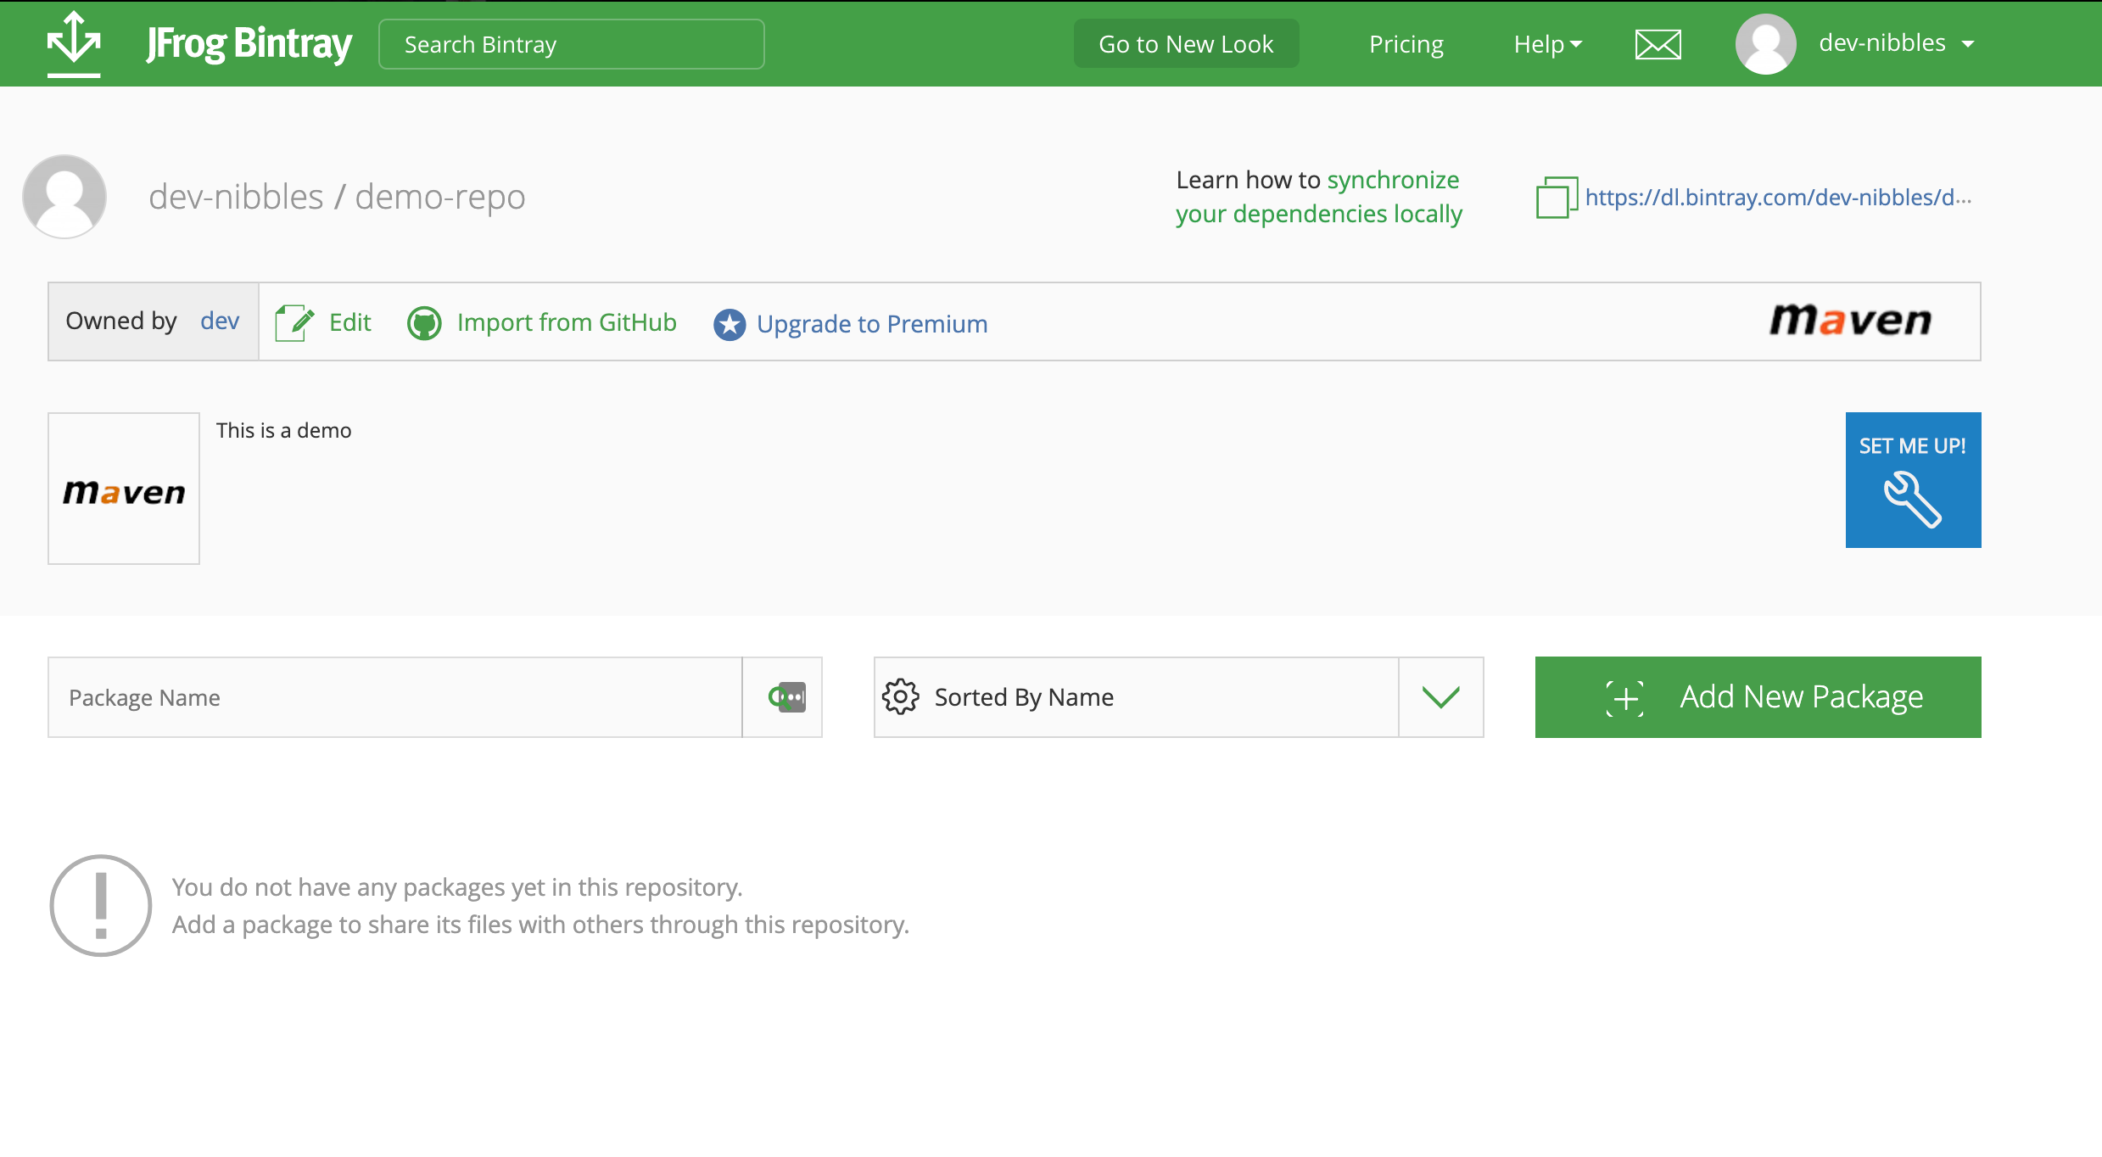Click the GitHub octocat icon
Screen dimensions: 2102x1157
[x=424, y=323]
